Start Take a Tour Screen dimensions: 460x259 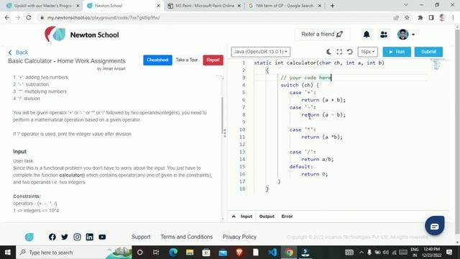pos(187,60)
